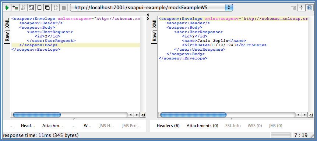This screenshot has width=317, height=141.
Task: Click magnifier icon in request editor corner
Action: pos(143,115)
